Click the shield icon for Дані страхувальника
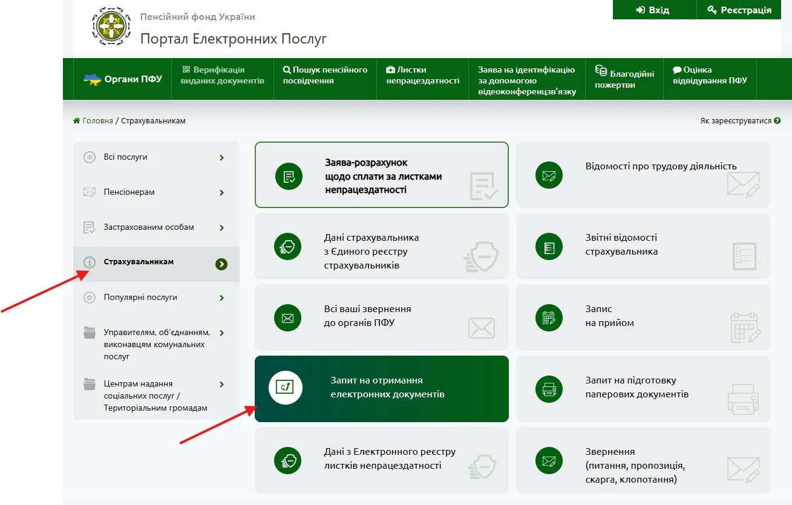This screenshot has height=505, width=792. (x=287, y=246)
